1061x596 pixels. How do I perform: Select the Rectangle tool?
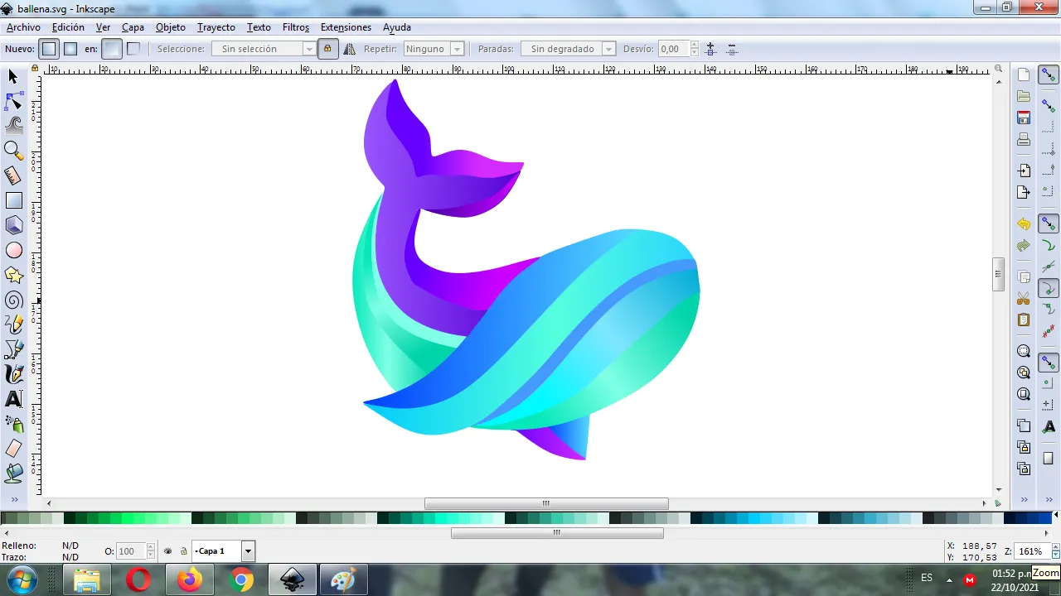point(13,200)
